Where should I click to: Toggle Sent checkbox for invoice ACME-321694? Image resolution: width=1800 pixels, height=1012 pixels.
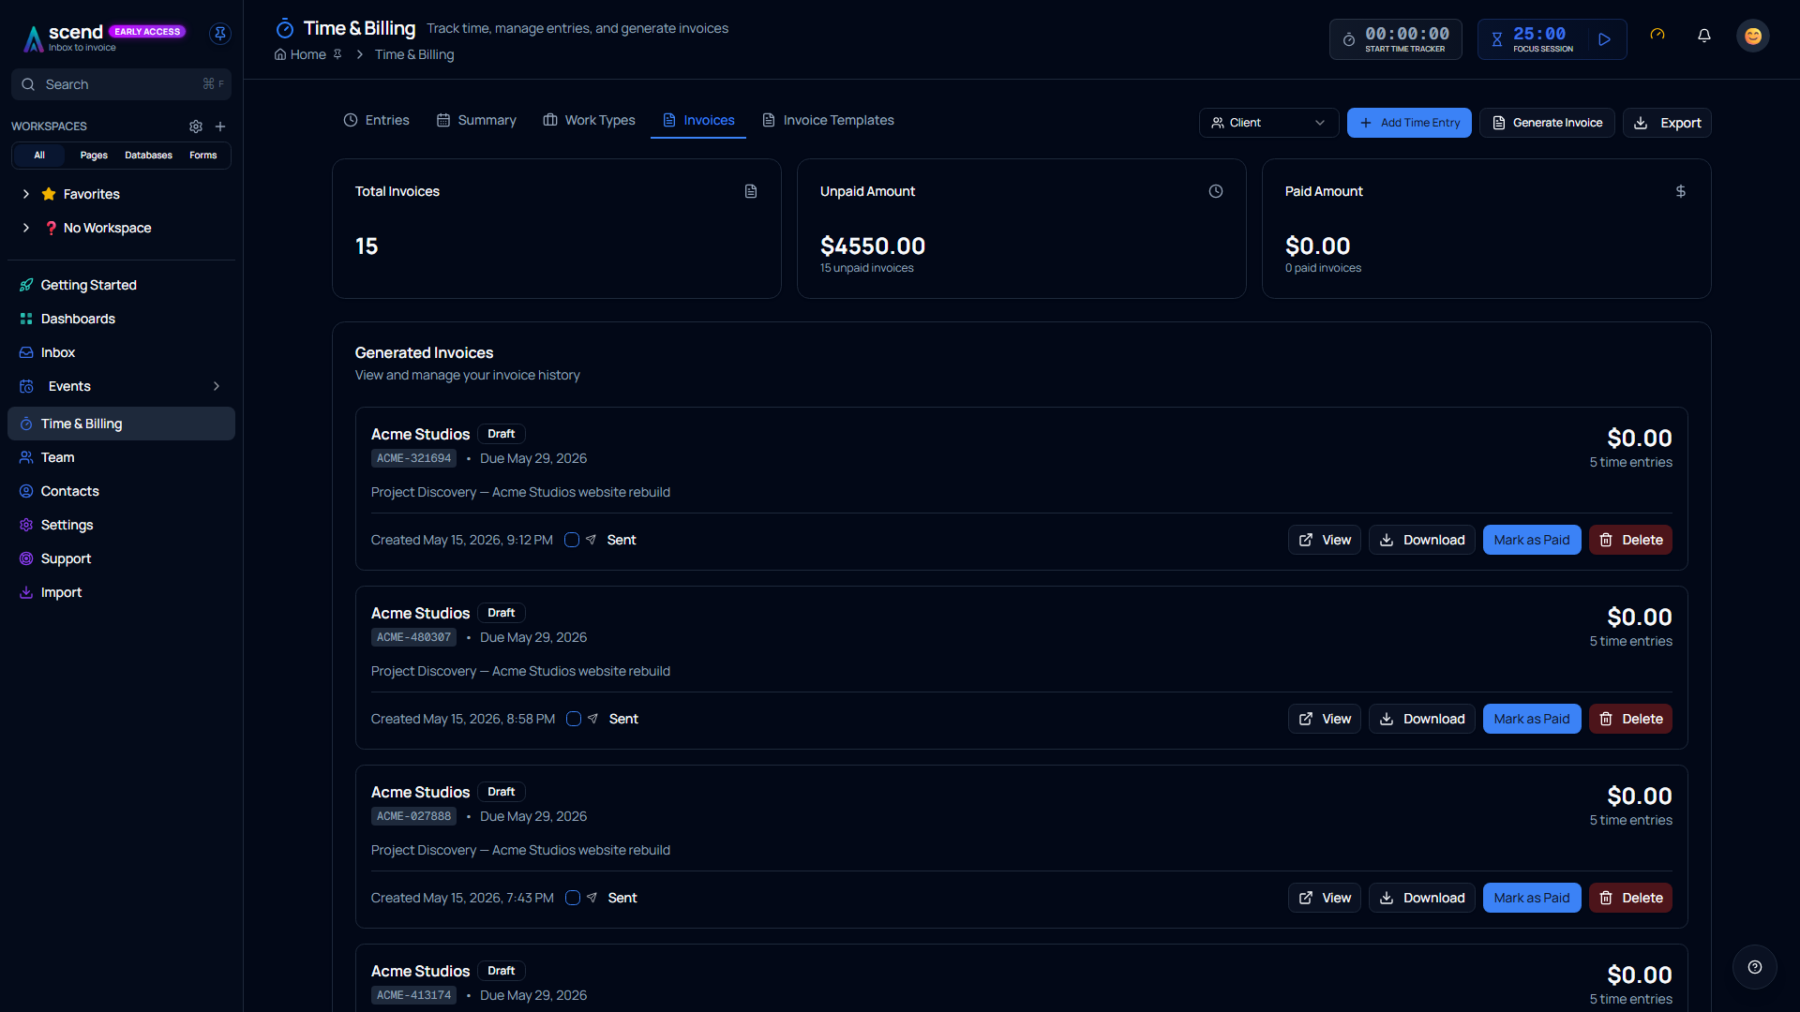click(x=572, y=540)
